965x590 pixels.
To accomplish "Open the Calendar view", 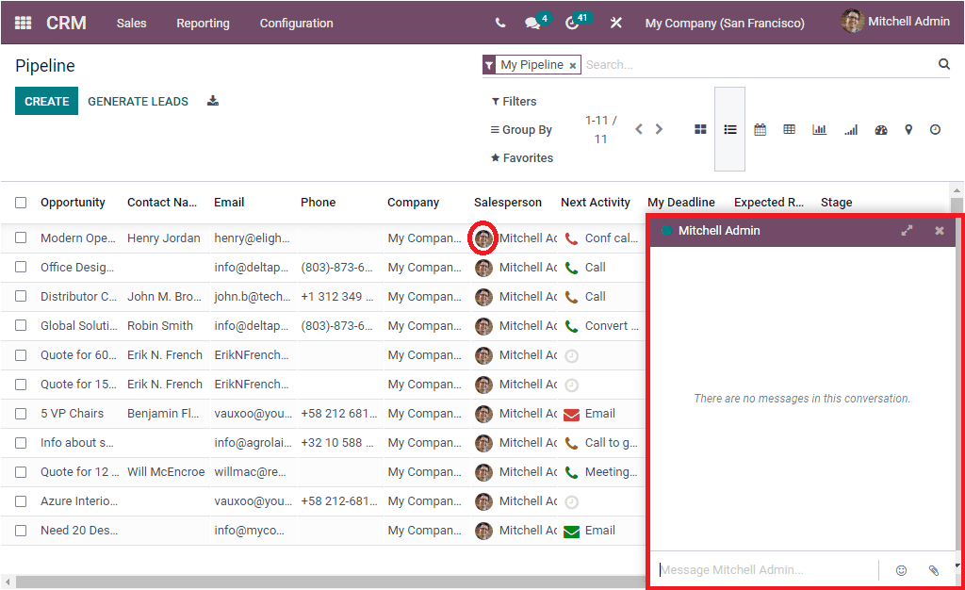I will (760, 129).
